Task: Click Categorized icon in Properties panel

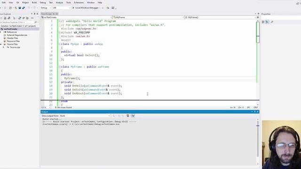Action: [263, 22]
